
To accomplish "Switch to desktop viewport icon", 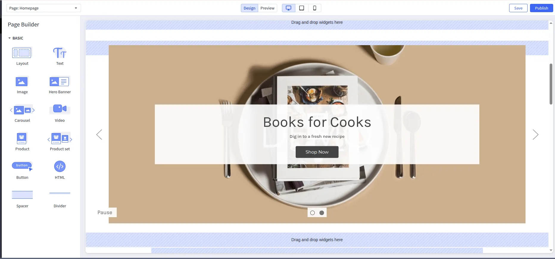I will [x=289, y=8].
